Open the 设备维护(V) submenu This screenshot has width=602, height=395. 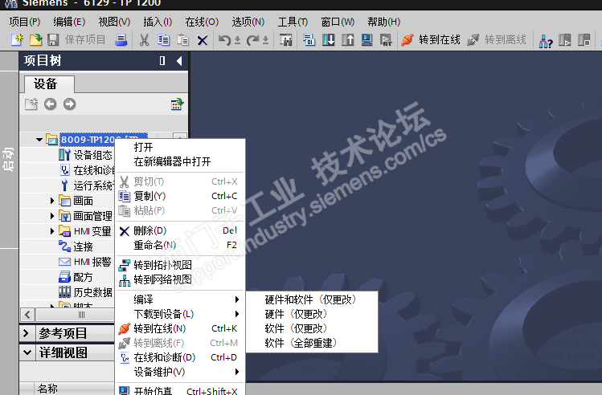pyautogui.click(x=180, y=372)
